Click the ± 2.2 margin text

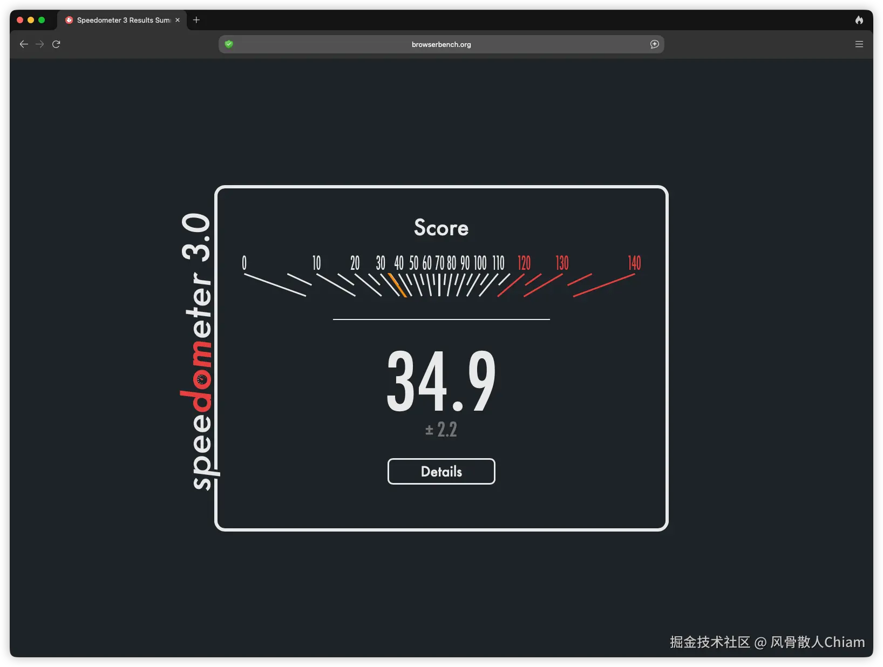[441, 430]
